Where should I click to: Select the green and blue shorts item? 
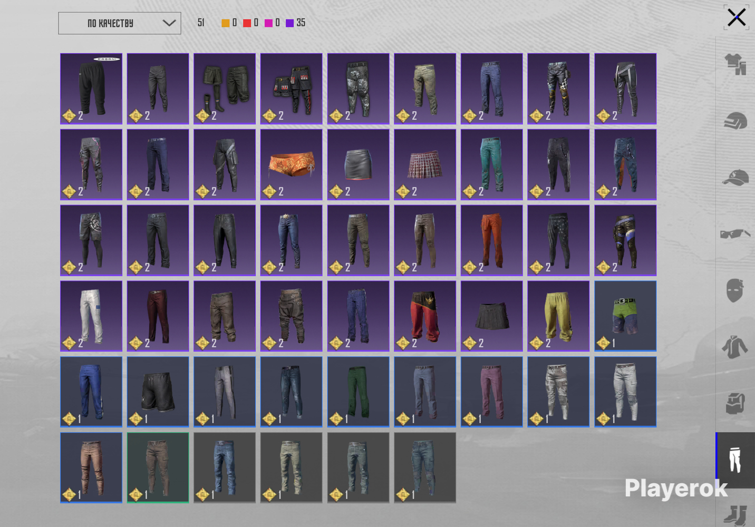625,316
